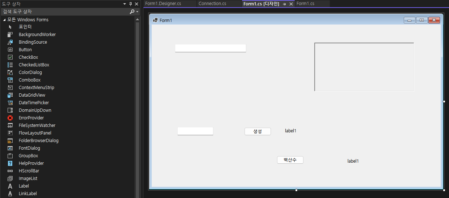The width and height of the screenshot is (449, 198).
Task: Select label1 next to the 백산수 button
Action: [x=353, y=161]
